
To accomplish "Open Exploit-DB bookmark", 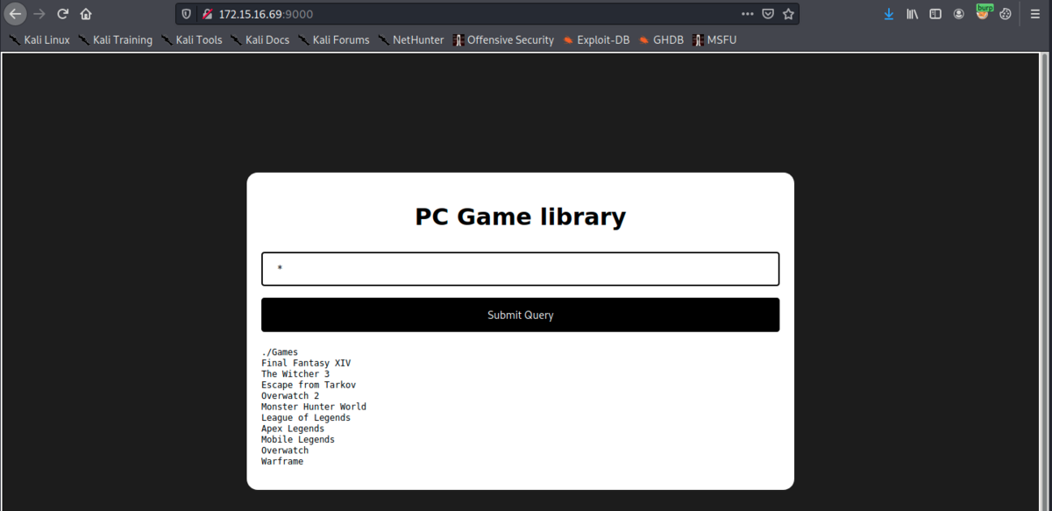I will 596,39.
